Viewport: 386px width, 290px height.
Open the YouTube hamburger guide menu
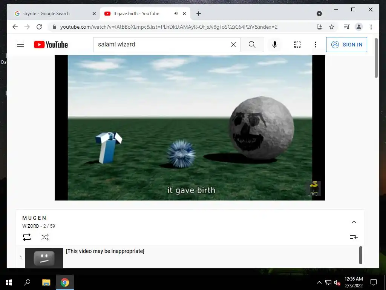click(x=20, y=45)
